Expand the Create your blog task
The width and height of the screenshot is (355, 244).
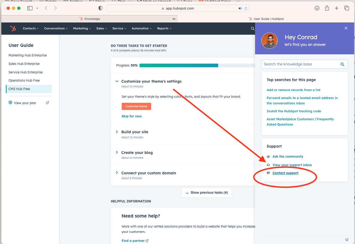(117, 152)
